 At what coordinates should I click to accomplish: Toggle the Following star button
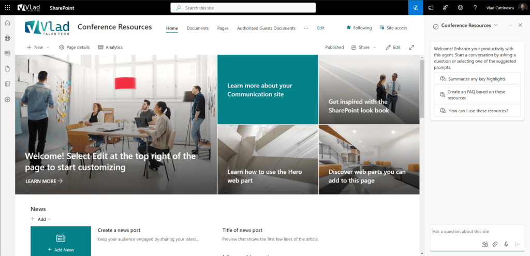359,28
